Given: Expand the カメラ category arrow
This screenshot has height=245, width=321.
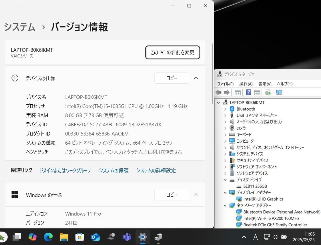Looking at the screenshot, I should 225,128.
